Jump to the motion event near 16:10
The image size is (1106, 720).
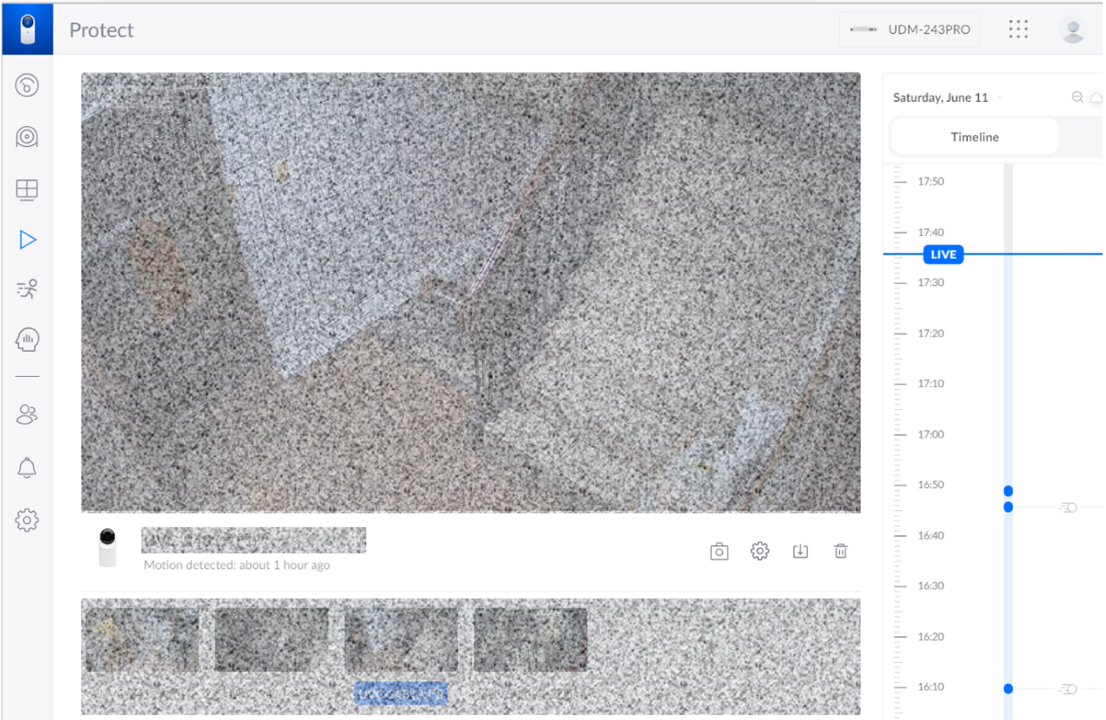click(x=1008, y=689)
